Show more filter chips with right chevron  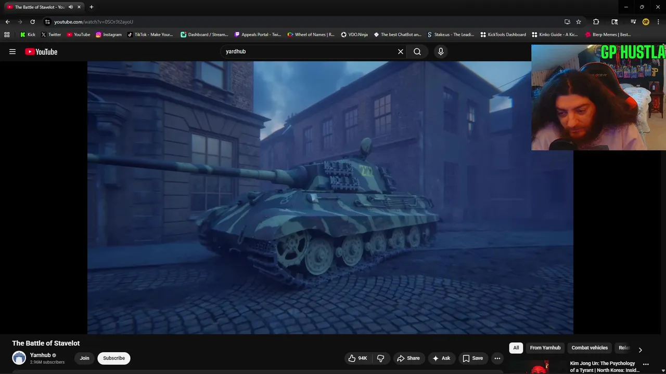tap(641, 350)
